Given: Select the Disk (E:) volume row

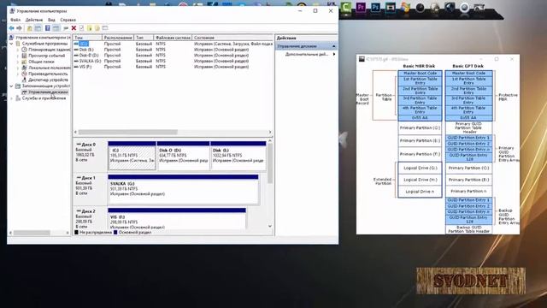Looking at the screenshot, I should (173, 50).
